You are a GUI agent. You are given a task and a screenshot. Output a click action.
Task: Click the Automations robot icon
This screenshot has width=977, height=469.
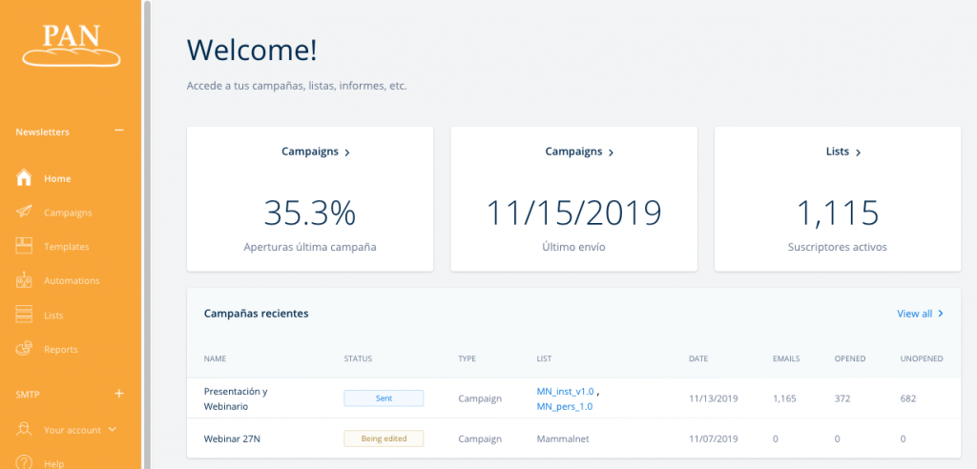25,280
